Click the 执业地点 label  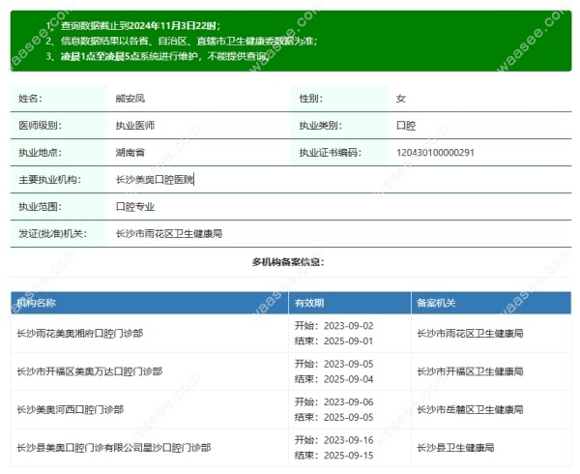coord(40,153)
